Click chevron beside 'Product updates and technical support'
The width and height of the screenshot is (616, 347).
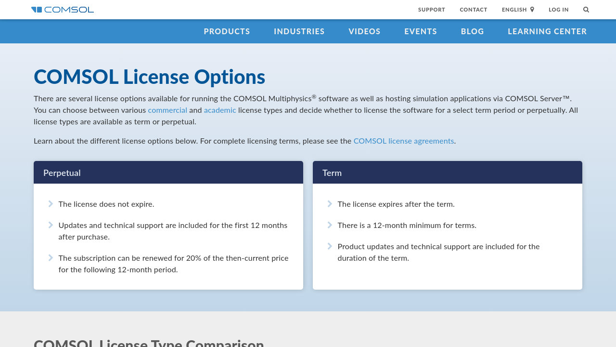[x=330, y=246]
